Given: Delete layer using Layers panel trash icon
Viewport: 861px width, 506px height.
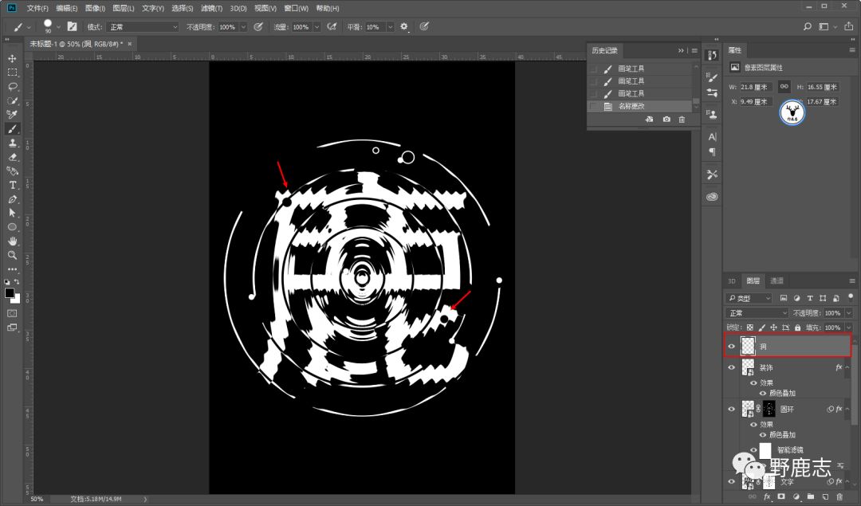Looking at the screenshot, I should click(x=839, y=496).
